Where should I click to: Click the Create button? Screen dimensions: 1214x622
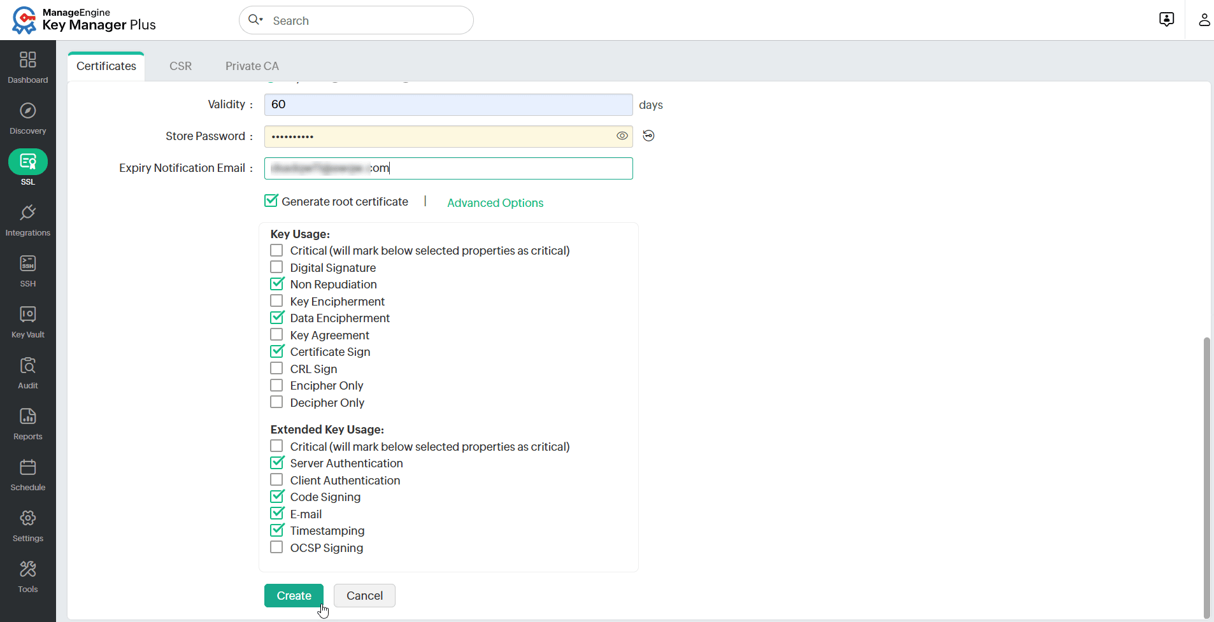(x=294, y=595)
